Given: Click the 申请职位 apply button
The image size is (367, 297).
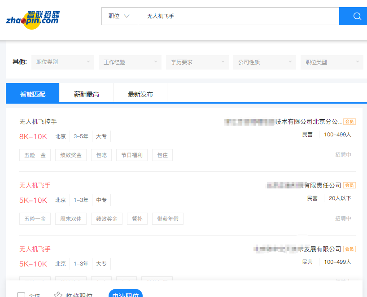Looking at the screenshot, I should coord(126,294).
